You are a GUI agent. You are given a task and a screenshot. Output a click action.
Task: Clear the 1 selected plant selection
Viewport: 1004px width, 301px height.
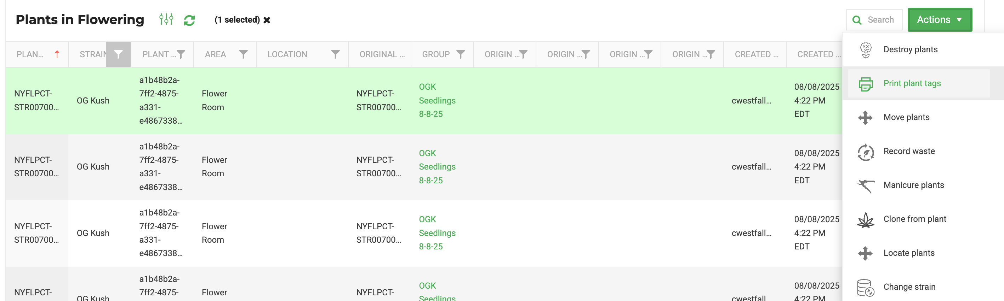267,20
